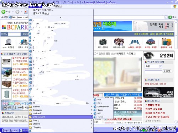Click the 사이트맵 link in top navigation
This screenshot has width=178, height=133.
pyautogui.click(x=169, y=34)
